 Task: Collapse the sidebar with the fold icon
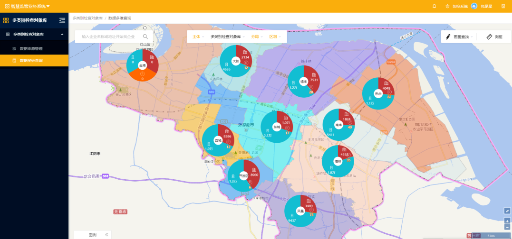pyautogui.click(x=62, y=20)
